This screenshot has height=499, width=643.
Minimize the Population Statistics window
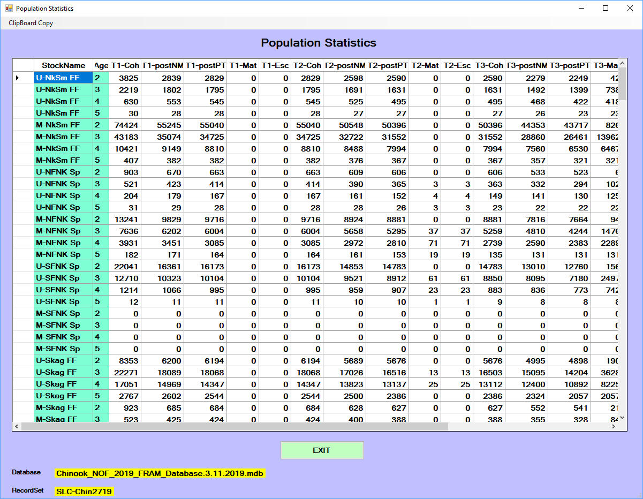click(581, 8)
